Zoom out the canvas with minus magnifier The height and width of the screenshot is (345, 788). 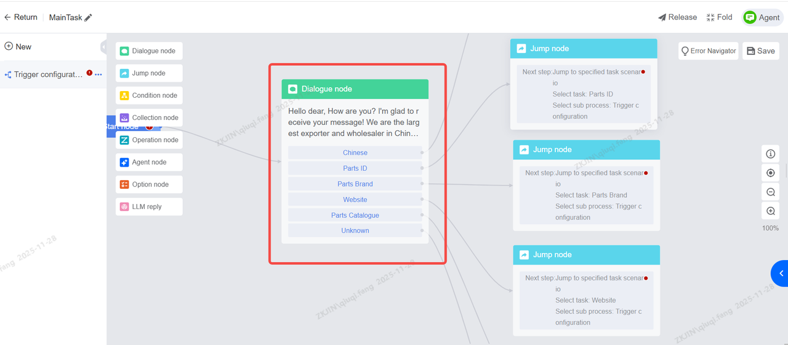pyautogui.click(x=770, y=192)
